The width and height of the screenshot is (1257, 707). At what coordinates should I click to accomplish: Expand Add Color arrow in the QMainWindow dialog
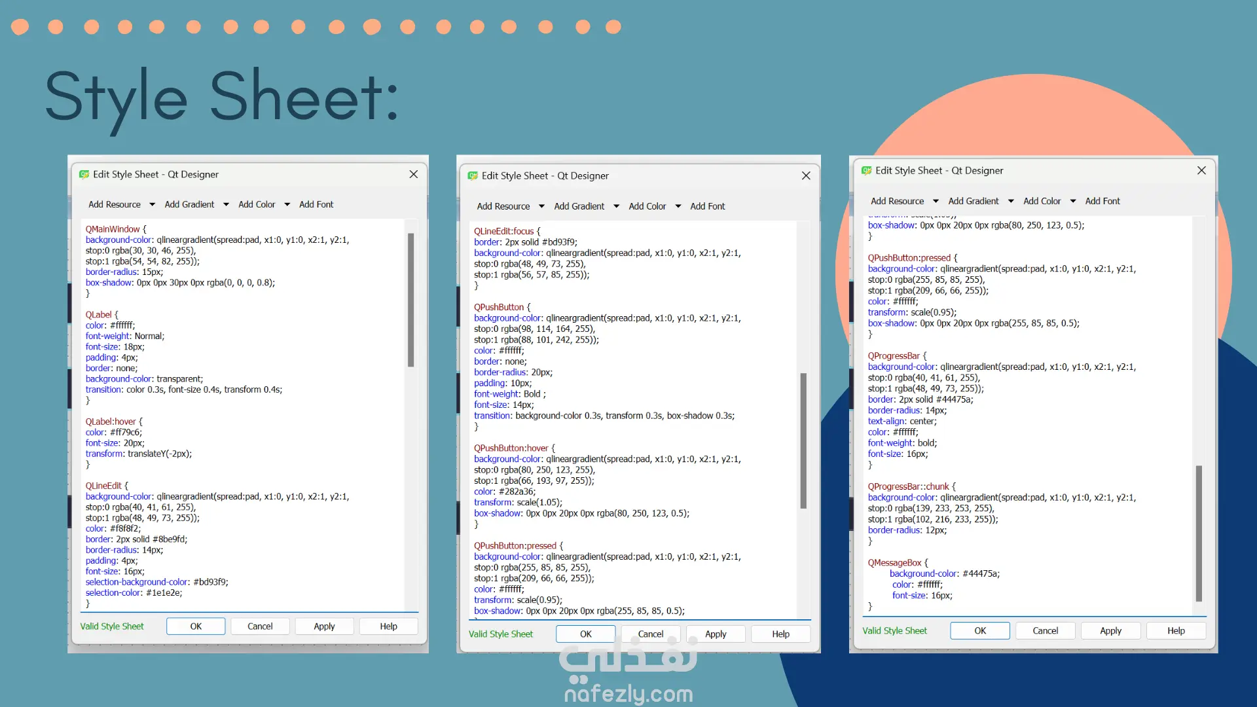287,204
